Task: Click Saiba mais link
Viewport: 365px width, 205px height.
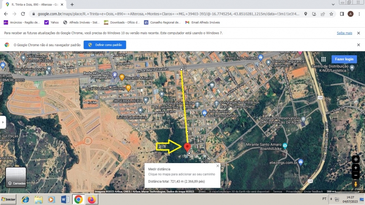Action: [344, 33]
